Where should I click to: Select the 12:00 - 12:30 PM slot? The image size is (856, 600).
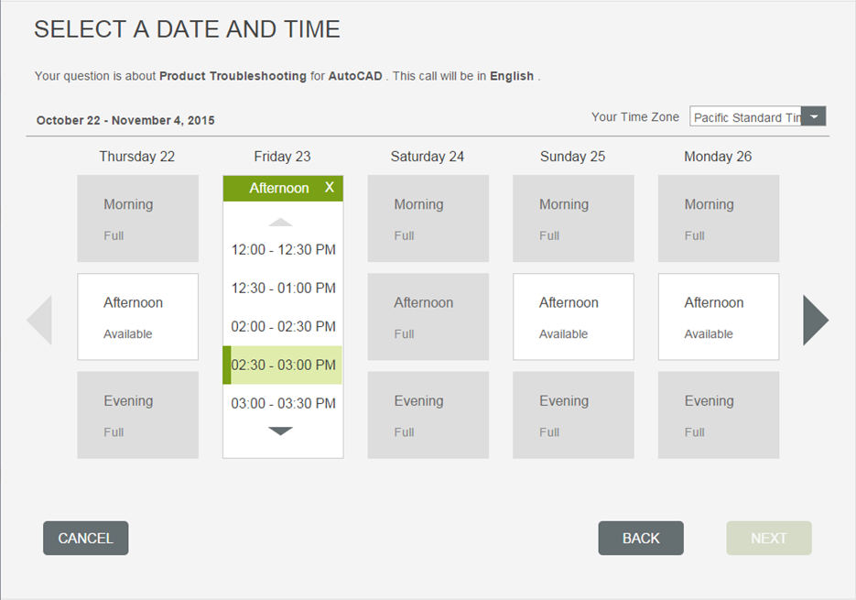283,250
